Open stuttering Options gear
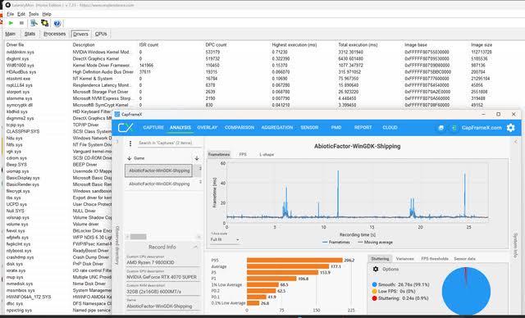525x318 pixels. (376, 269)
